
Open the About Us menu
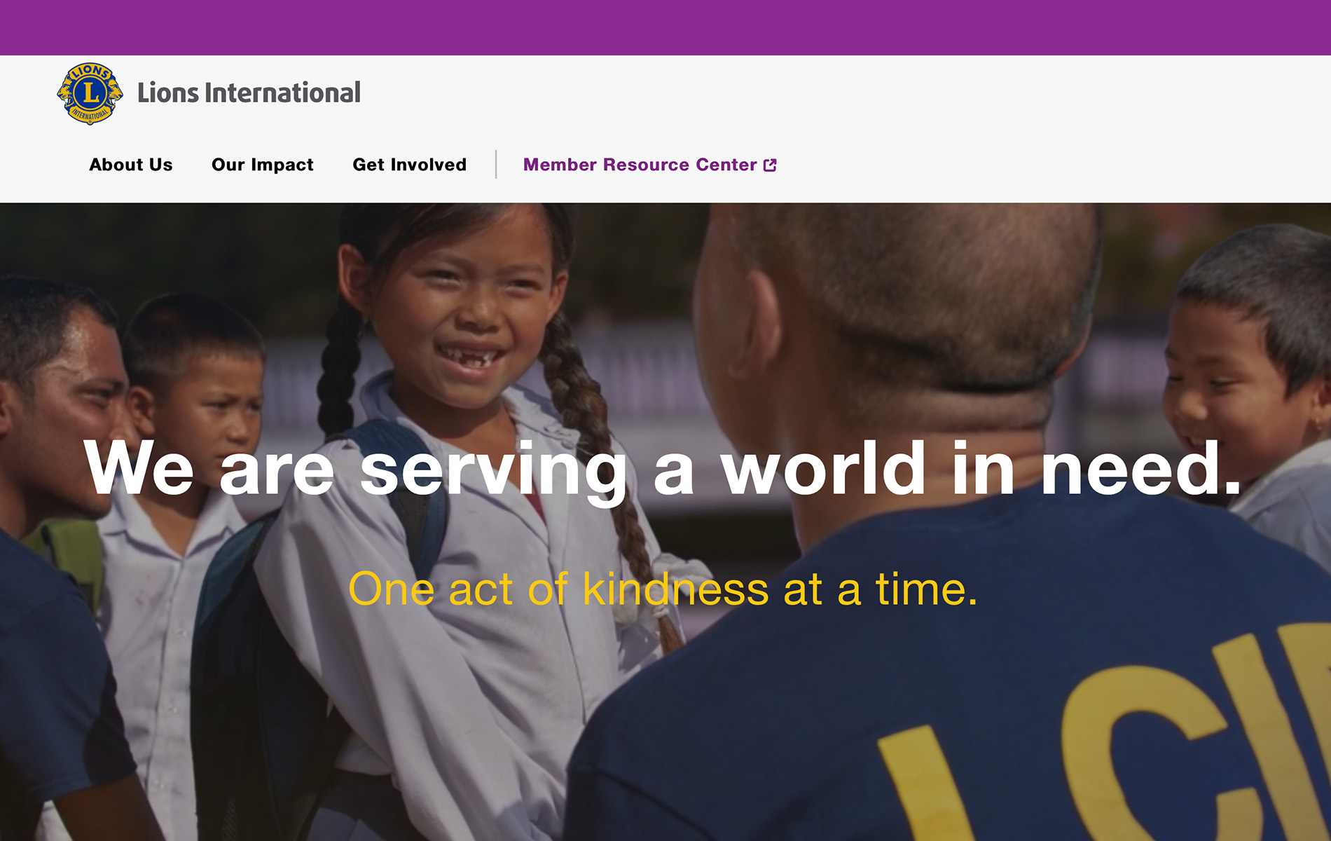pyautogui.click(x=131, y=165)
